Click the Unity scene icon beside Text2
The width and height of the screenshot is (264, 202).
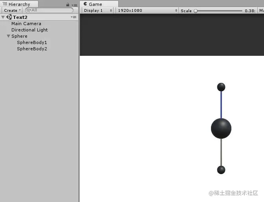(9, 17)
